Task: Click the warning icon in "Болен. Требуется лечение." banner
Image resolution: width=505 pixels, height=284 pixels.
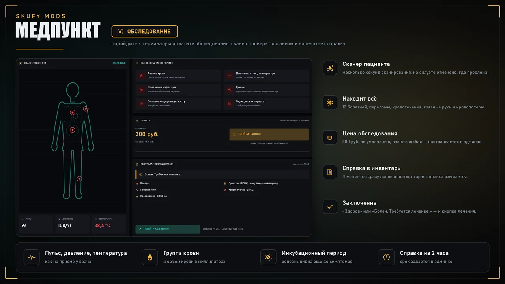Action: pyautogui.click(x=140, y=174)
